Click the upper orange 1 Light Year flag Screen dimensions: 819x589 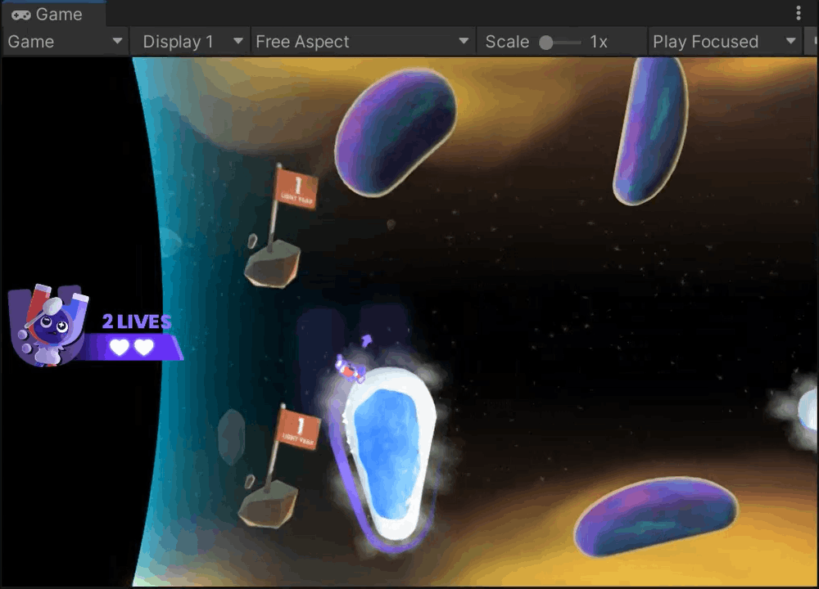(296, 188)
